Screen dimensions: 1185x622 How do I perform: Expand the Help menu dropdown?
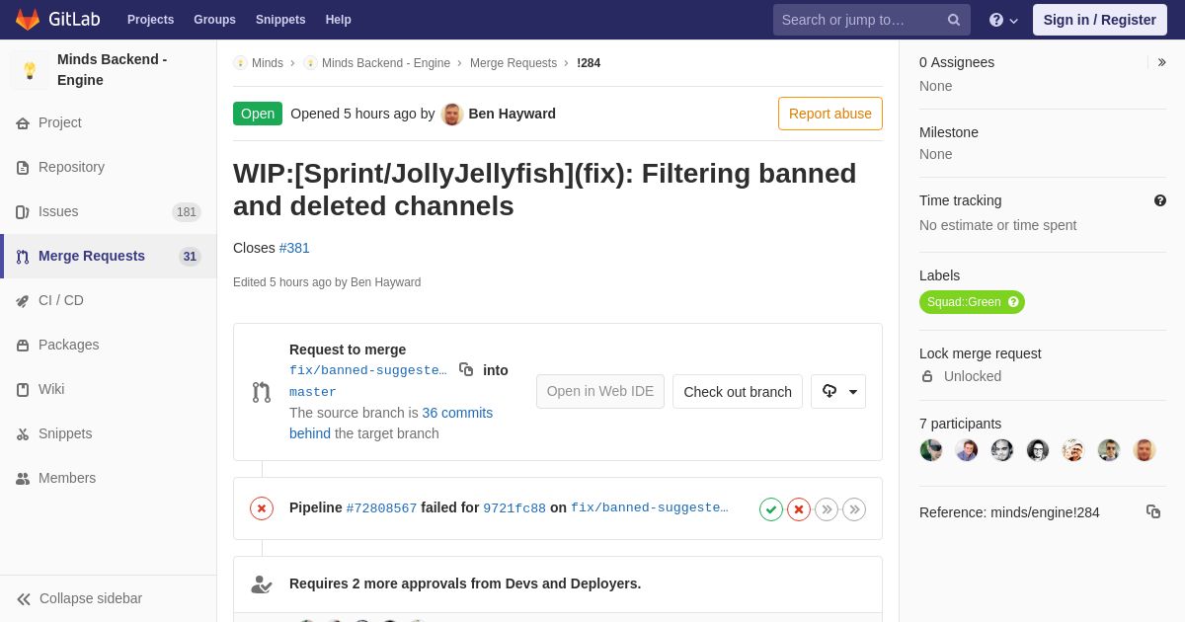[x=1003, y=20]
